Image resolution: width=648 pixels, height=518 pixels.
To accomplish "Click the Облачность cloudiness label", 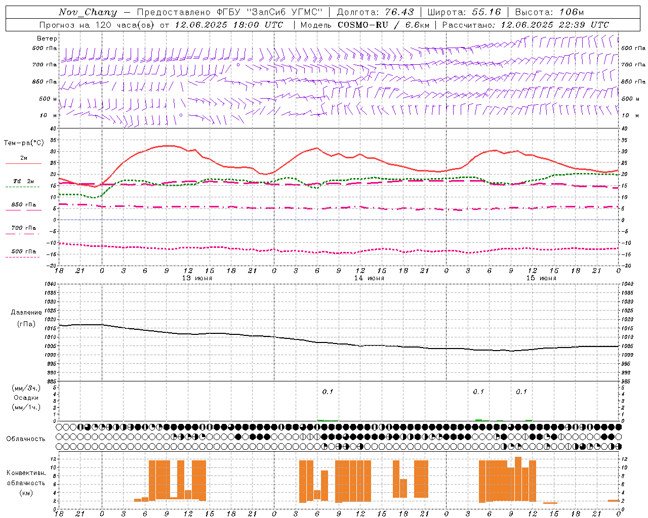I will coord(26,439).
